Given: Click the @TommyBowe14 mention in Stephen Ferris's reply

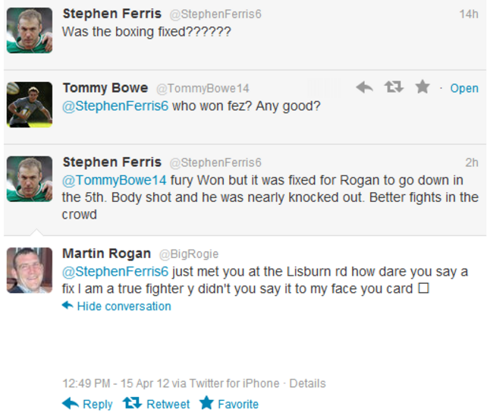Looking at the screenshot, I should pos(115,181).
